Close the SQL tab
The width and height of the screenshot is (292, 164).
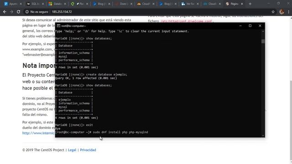(x=43, y=4)
